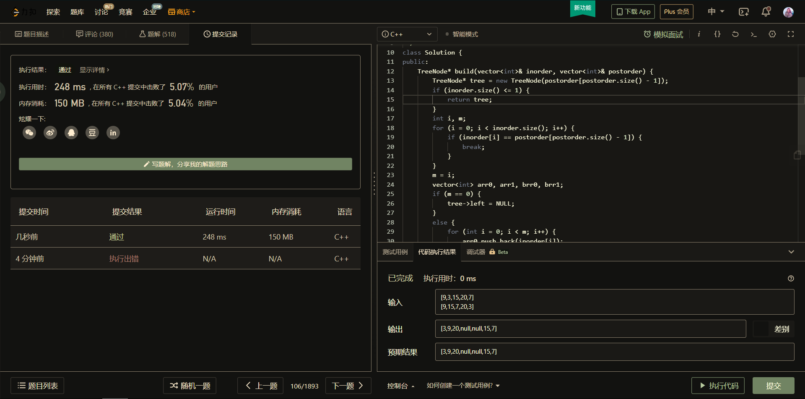
Task: Open the 题目列表 problem list
Action: click(37, 386)
